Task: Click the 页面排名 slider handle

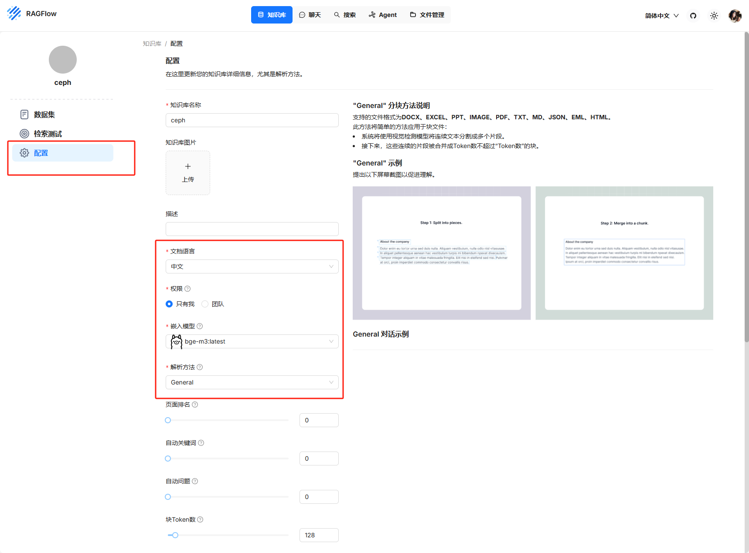Action: point(168,420)
